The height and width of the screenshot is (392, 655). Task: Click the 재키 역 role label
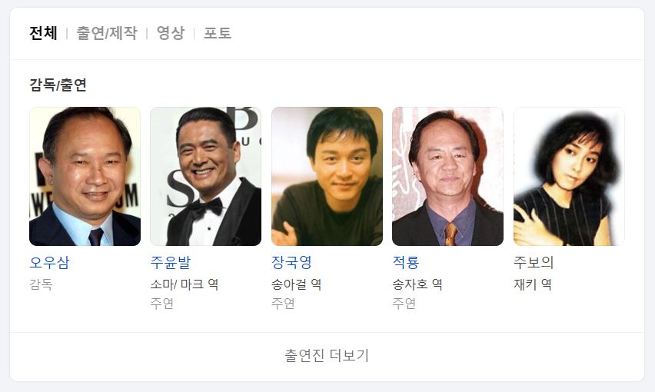pos(533,284)
